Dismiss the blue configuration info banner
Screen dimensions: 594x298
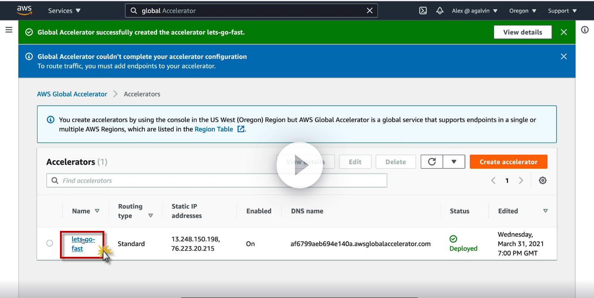coord(564,56)
